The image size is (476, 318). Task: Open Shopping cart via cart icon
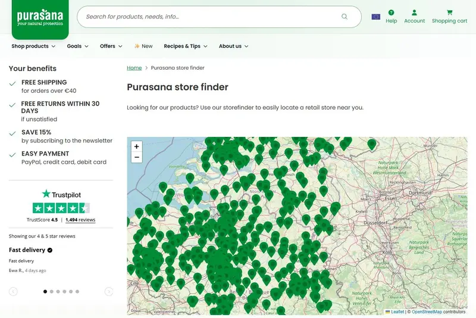pyautogui.click(x=450, y=13)
